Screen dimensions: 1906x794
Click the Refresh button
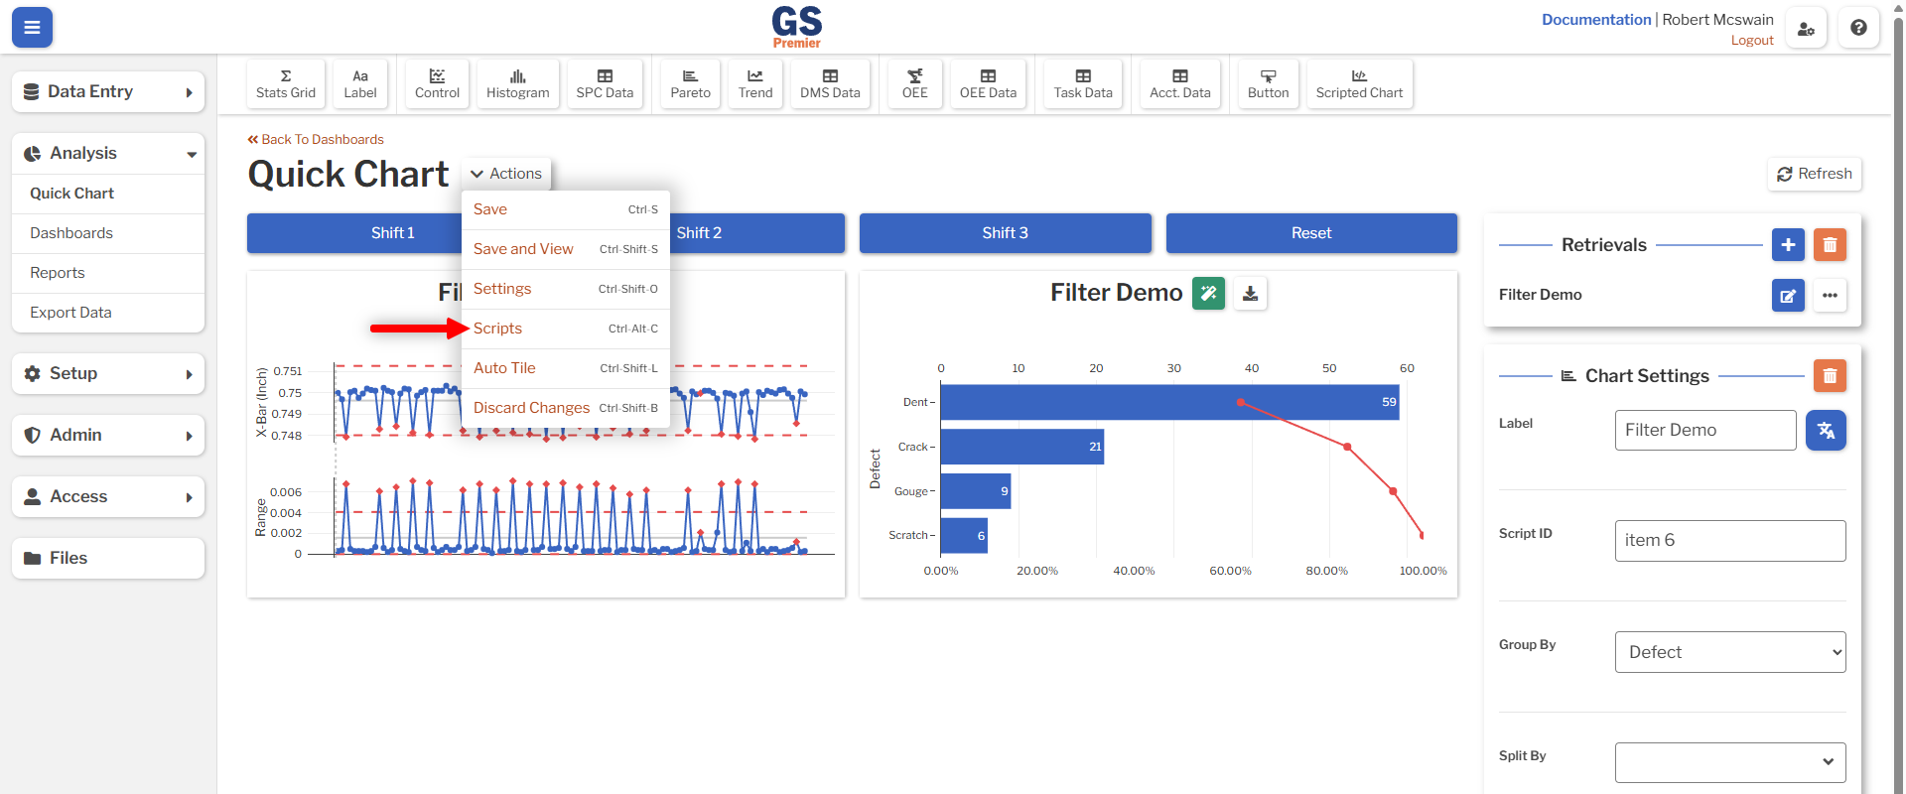click(1815, 174)
